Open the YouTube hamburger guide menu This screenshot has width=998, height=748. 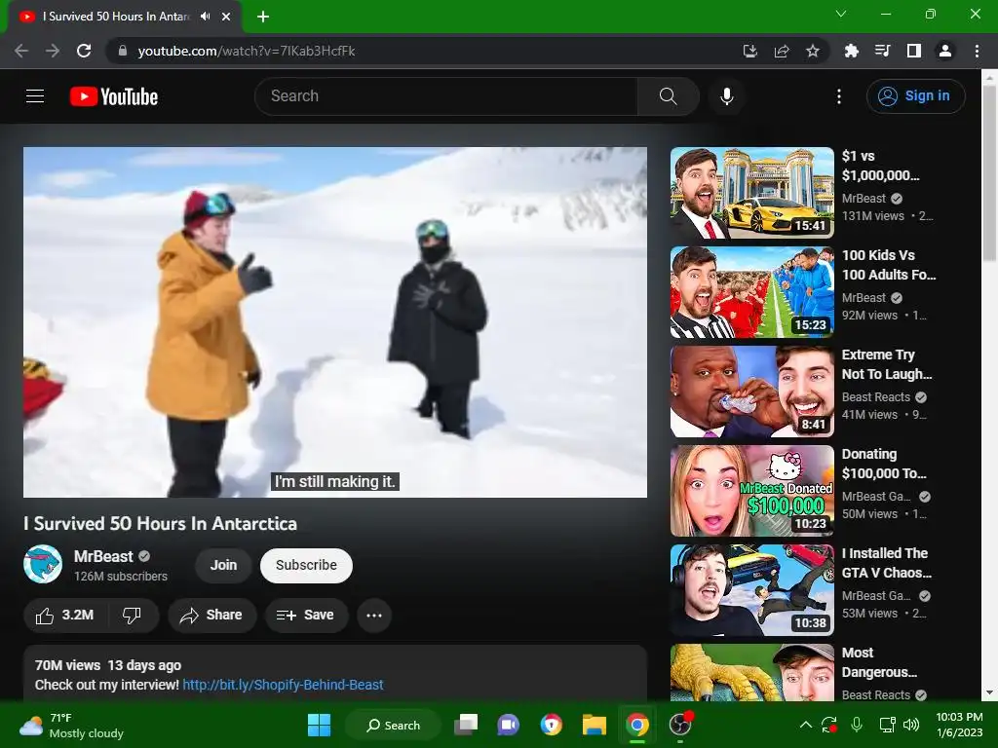pyautogui.click(x=35, y=96)
